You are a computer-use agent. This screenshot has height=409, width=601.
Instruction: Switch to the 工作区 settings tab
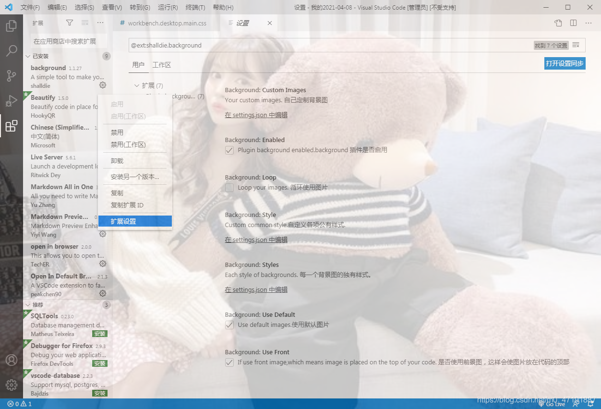tap(162, 65)
